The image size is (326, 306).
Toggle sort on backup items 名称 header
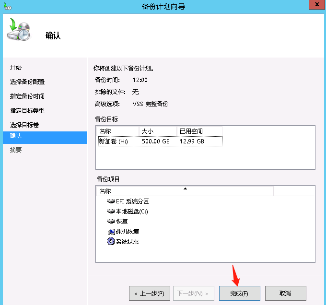pyautogui.click(x=185, y=191)
